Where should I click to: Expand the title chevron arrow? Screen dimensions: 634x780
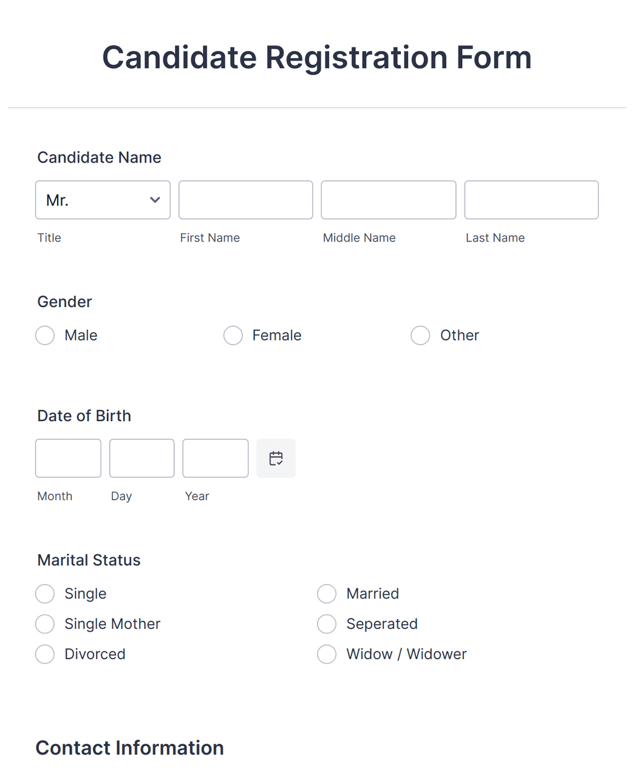pos(154,200)
